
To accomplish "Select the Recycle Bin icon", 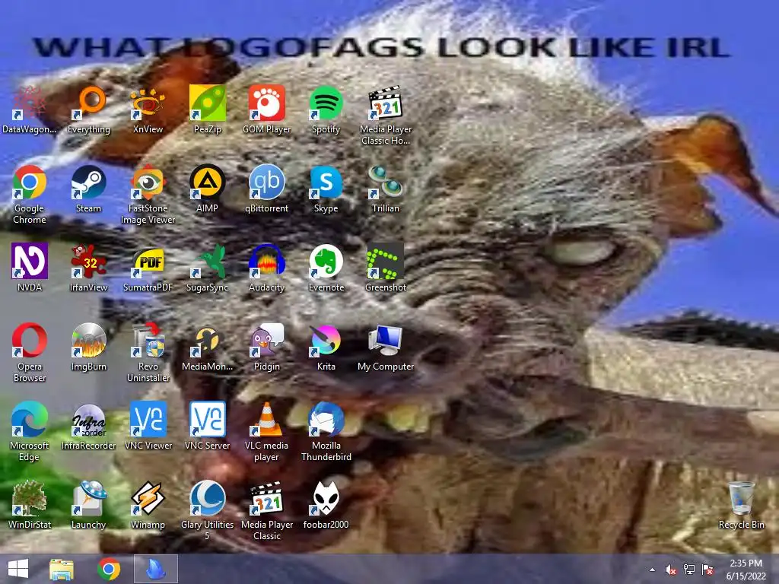I will point(742,505).
